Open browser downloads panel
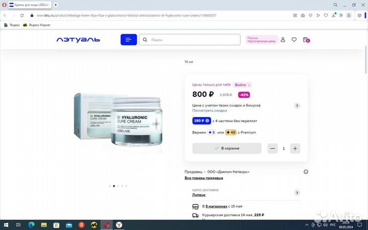Image resolution: width=368 pixels, height=230 pixels. tap(333, 15)
